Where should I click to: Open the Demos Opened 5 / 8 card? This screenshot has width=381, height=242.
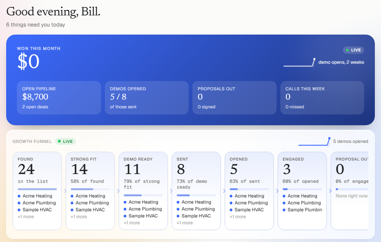[x=147, y=98]
